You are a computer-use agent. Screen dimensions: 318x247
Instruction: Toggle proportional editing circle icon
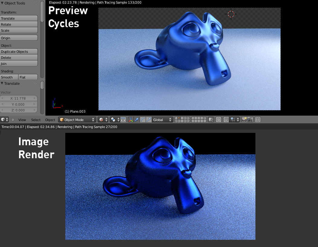[x=219, y=120]
